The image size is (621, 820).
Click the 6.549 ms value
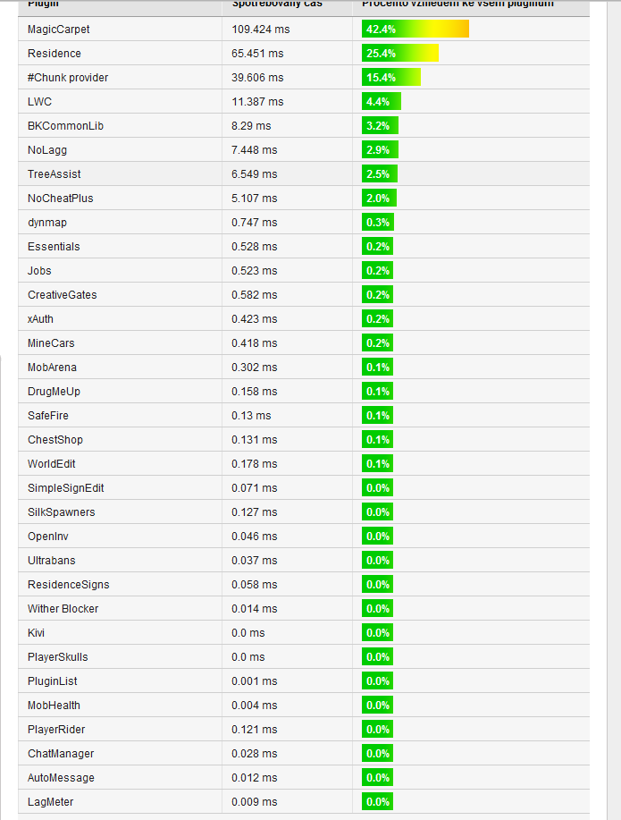(255, 174)
